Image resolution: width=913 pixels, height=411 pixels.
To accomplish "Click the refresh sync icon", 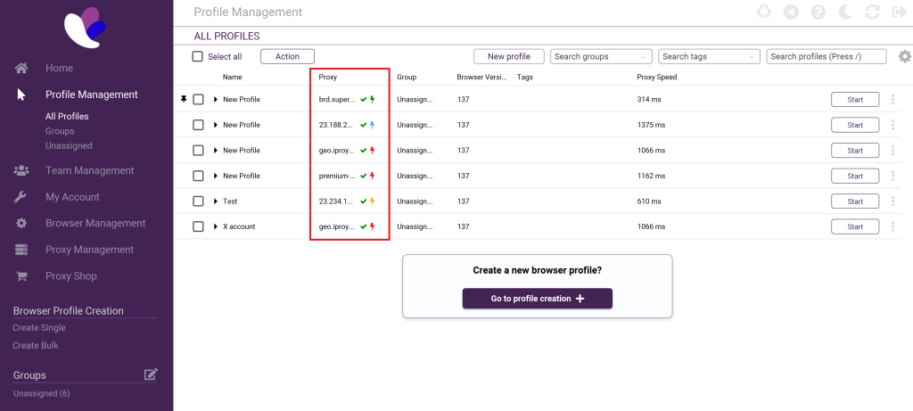I will point(872,12).
